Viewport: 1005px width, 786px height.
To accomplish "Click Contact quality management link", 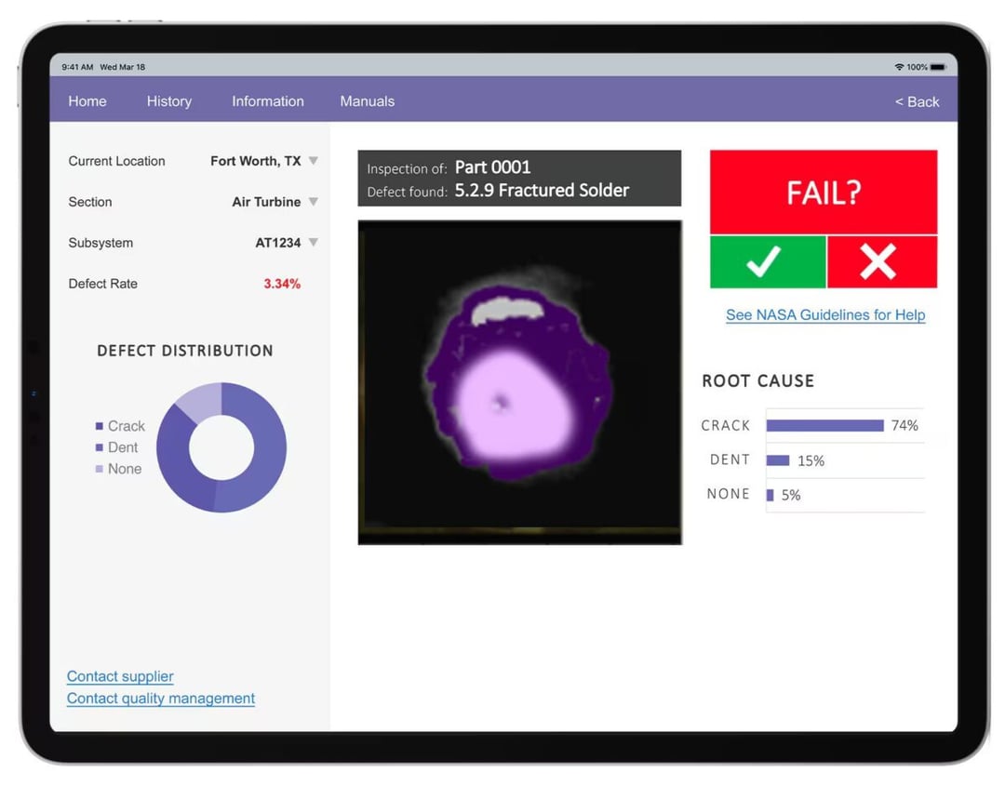I will 161,699.
